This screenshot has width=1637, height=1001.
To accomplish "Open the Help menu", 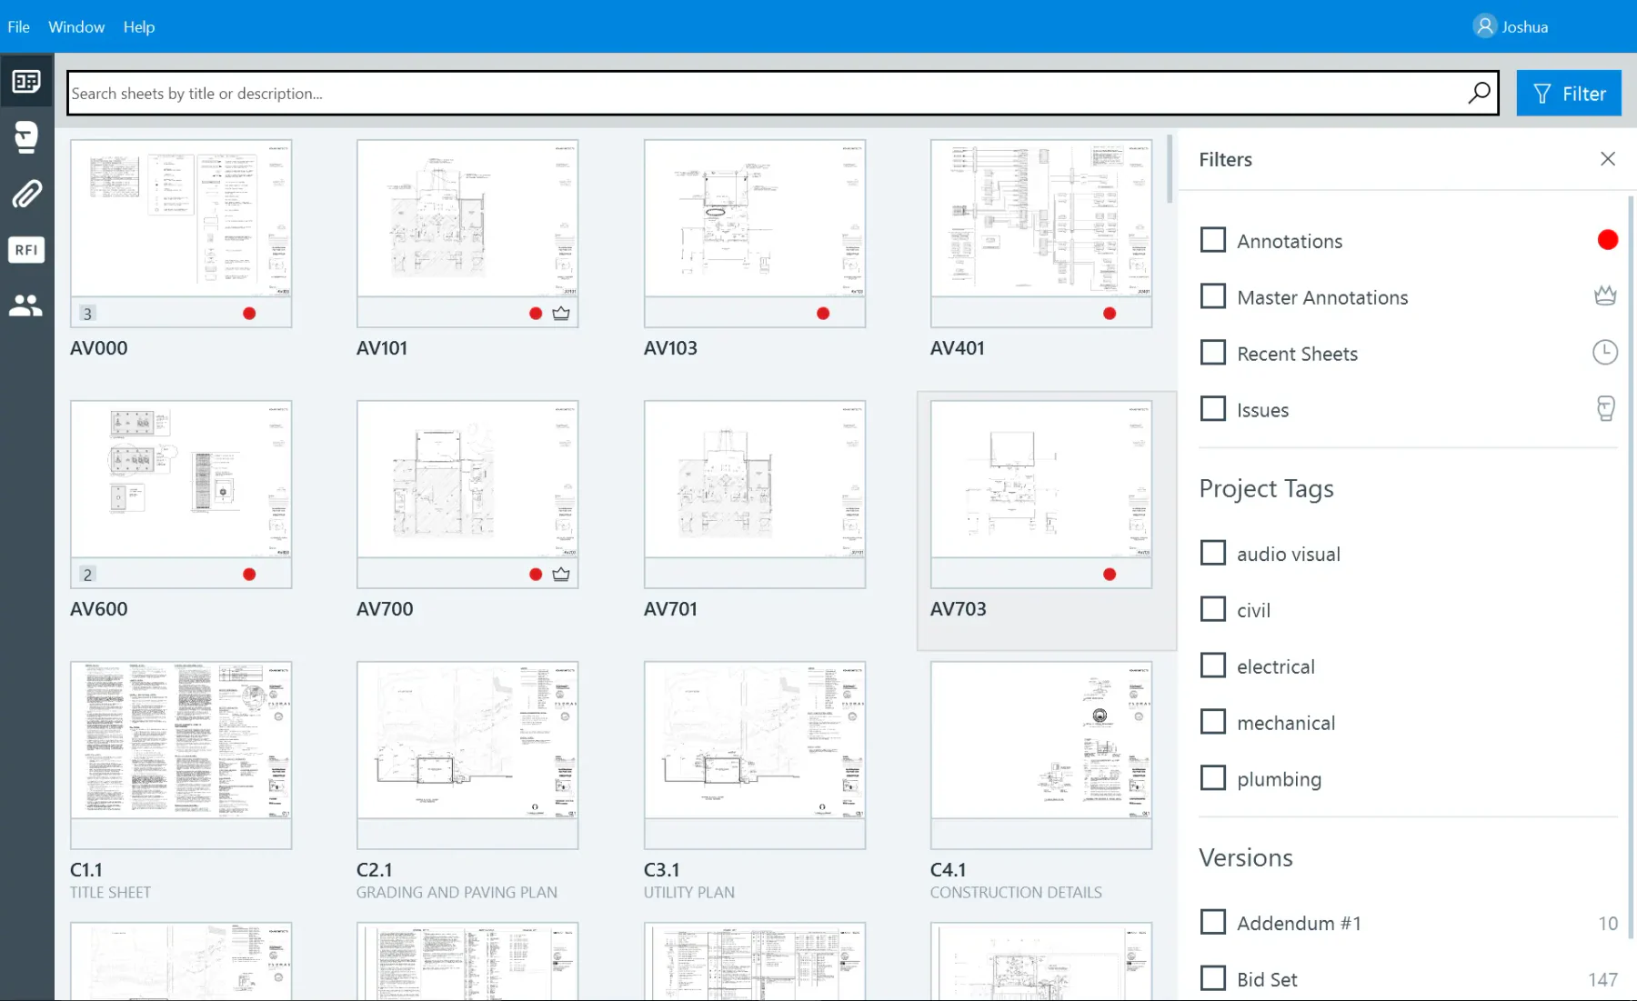I will pos(139,26).
